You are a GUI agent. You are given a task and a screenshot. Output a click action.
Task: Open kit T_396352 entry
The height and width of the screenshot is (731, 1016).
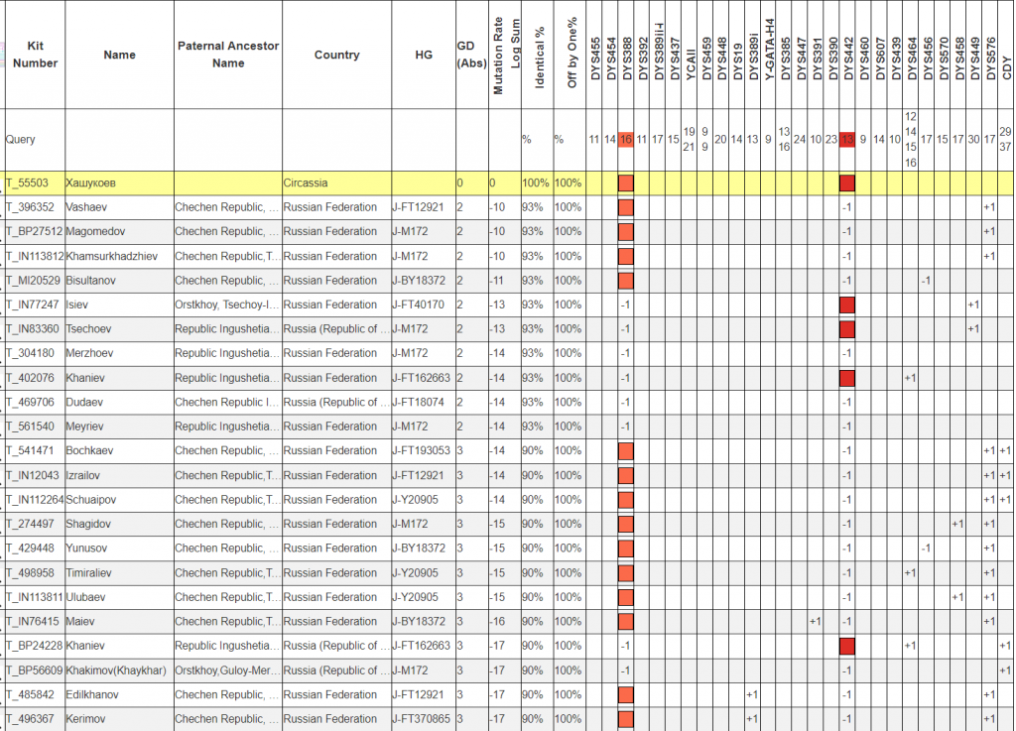pos(30,207)
